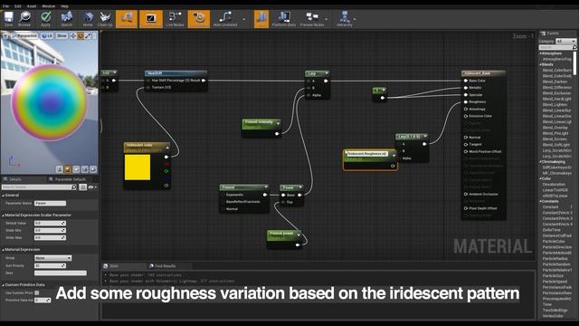Image resolution: width=579 pixels, height=326 pixels.
Task: Toggle the Live Preview toolbar button
Action: (151, 18)
